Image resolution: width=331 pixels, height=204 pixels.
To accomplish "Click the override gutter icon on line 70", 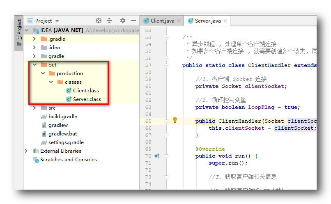I will tap(157, 156).
